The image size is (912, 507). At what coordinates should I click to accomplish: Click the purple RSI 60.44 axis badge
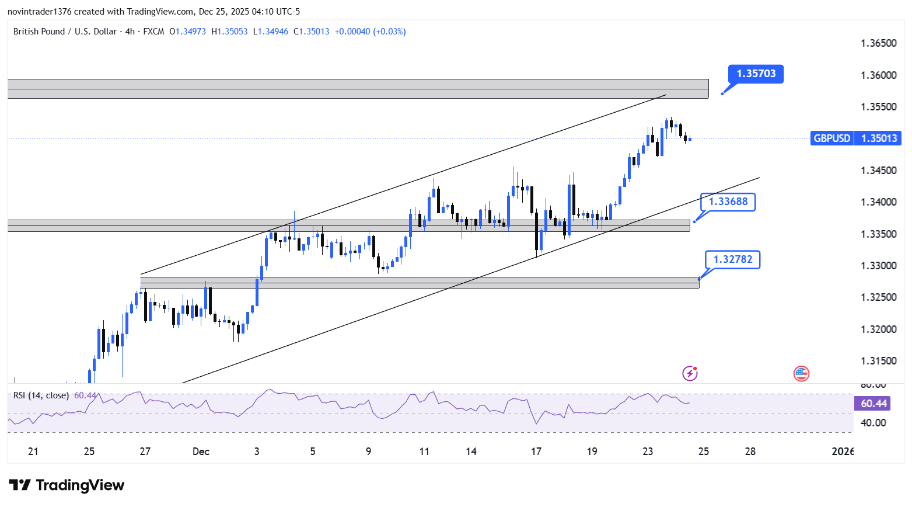[x=873, y=404]
